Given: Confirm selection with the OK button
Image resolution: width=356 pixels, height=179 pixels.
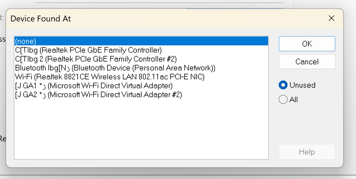Looking at the screenshot, I should [x=307, y=44].
